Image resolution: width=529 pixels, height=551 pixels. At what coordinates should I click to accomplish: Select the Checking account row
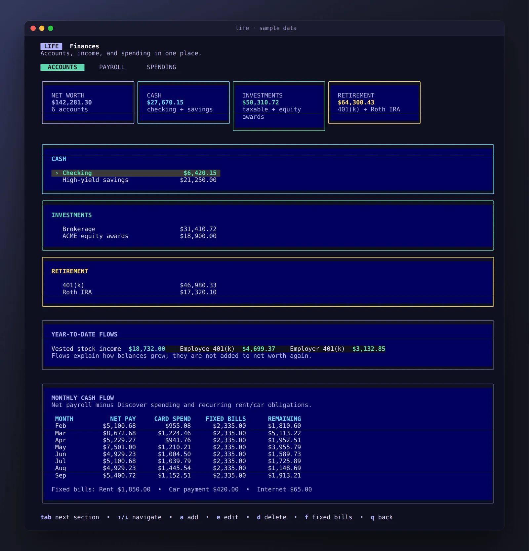coord(136,173)
